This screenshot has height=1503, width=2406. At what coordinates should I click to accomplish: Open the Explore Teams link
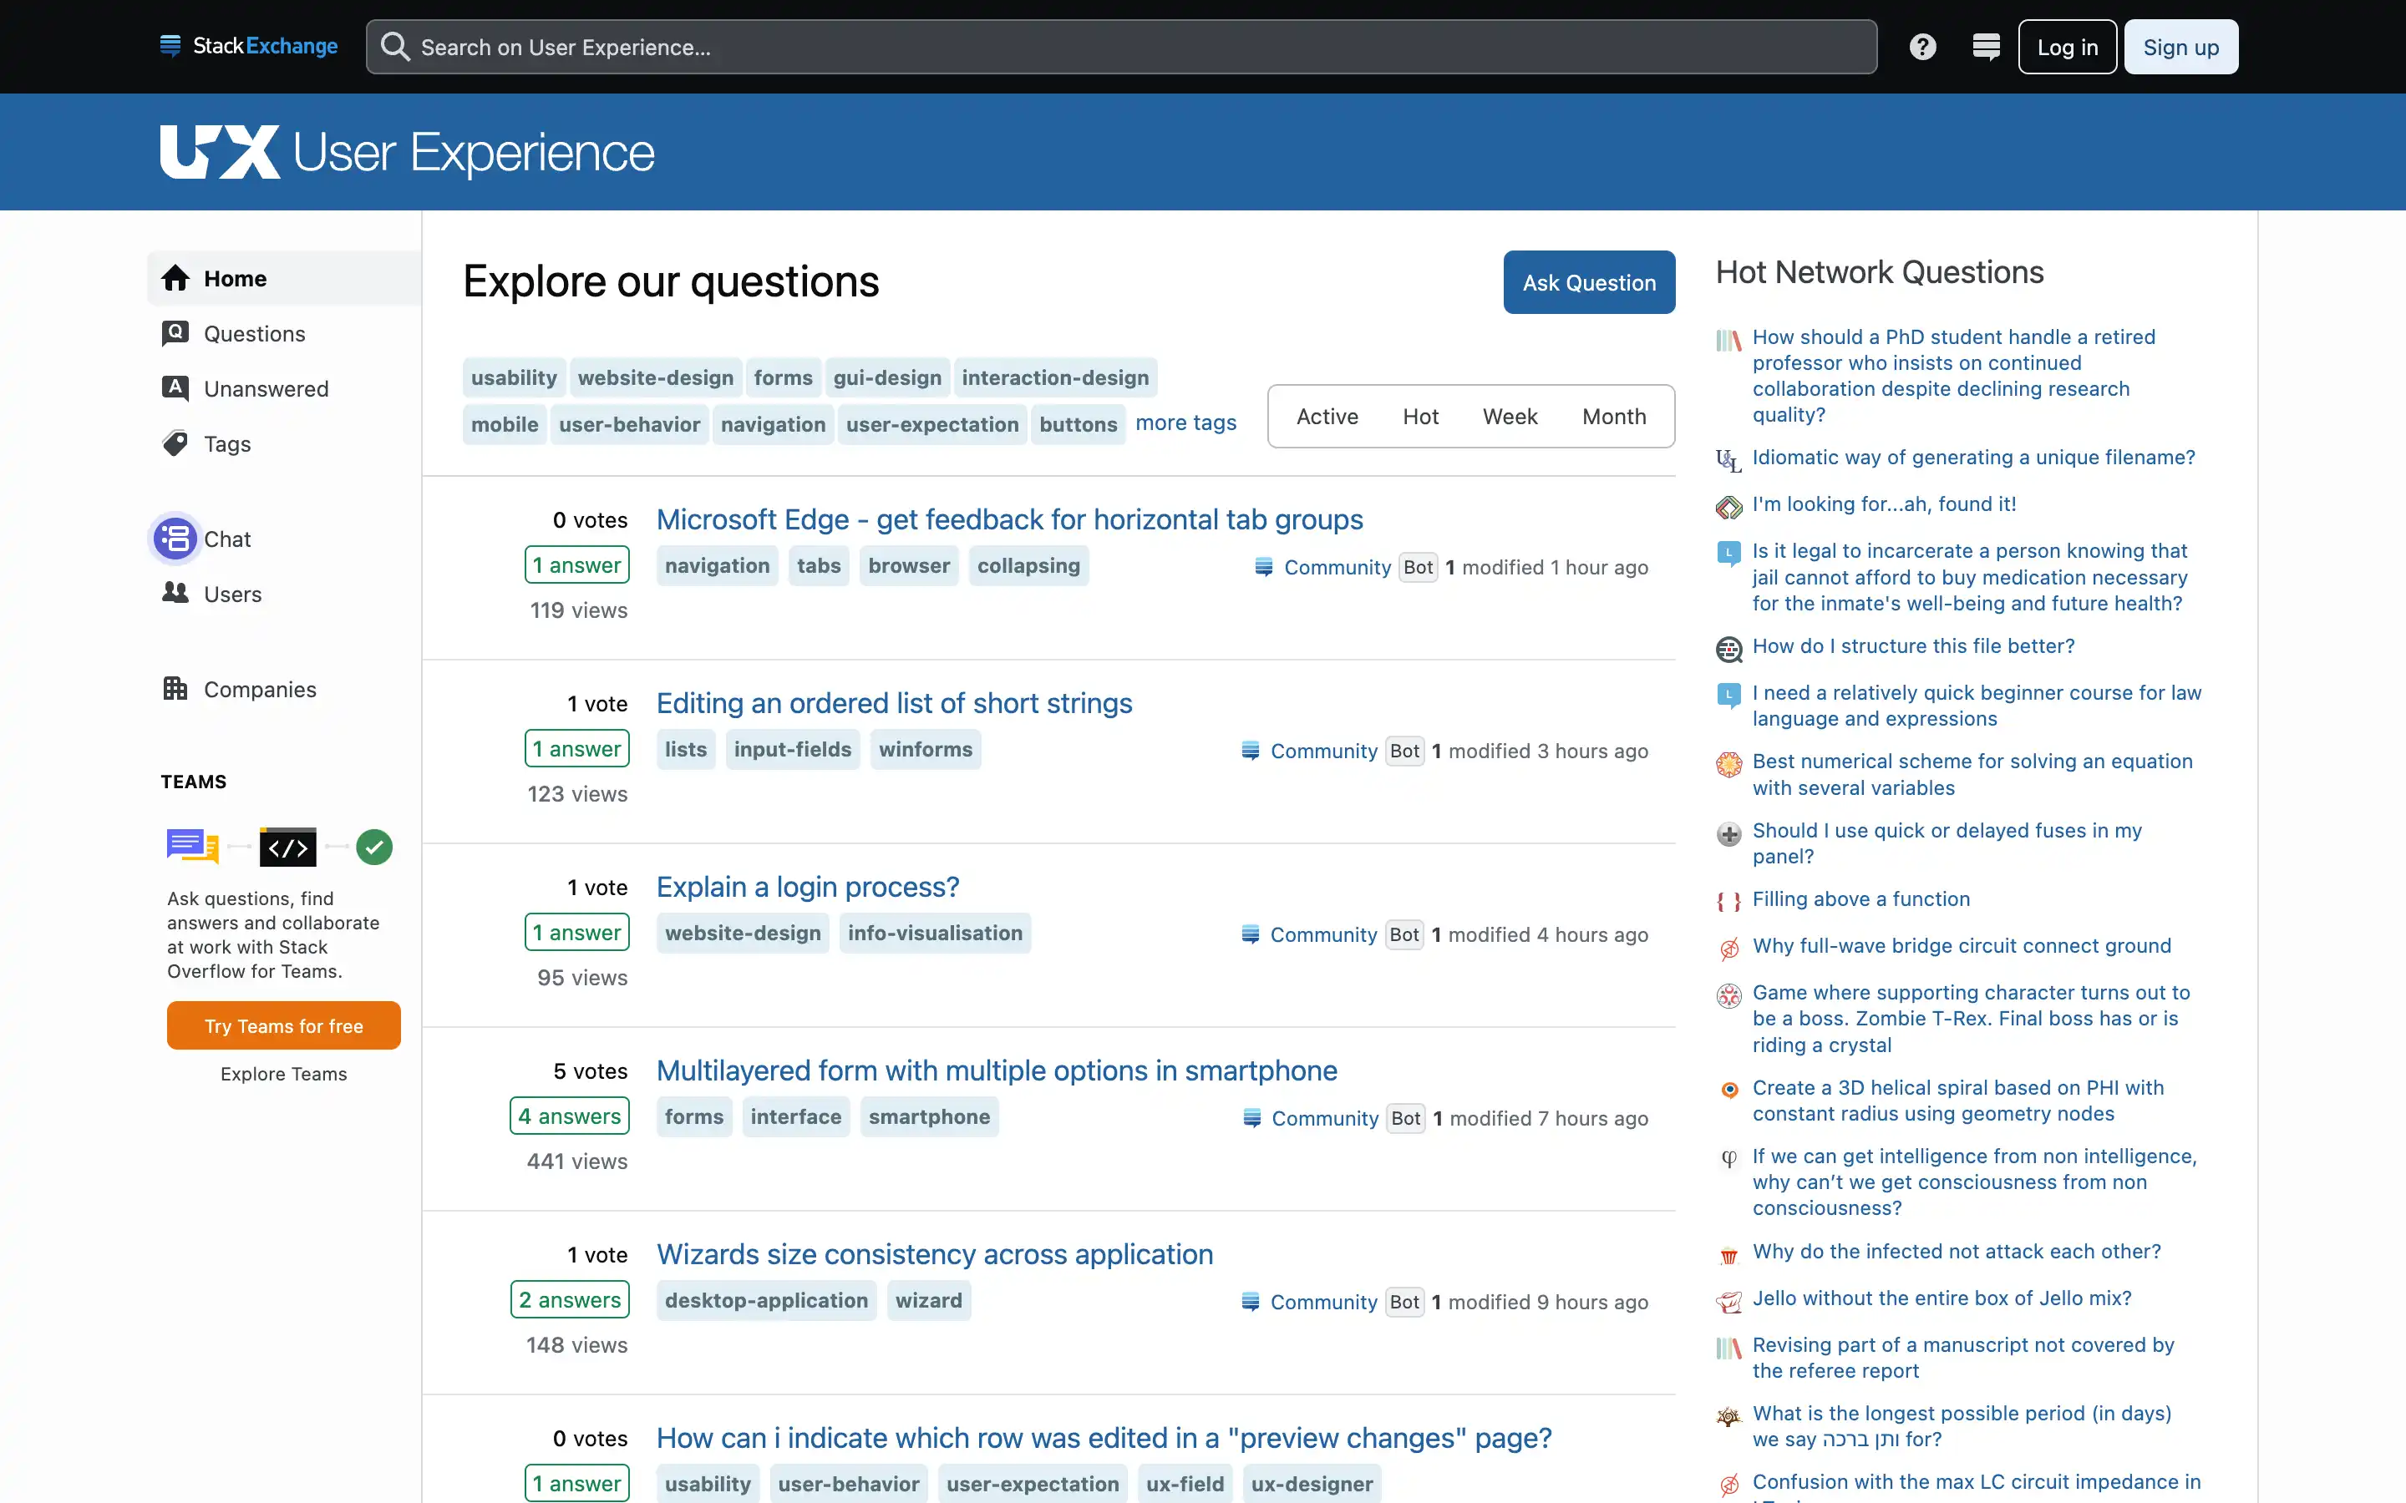click(x=283, y=1074)
